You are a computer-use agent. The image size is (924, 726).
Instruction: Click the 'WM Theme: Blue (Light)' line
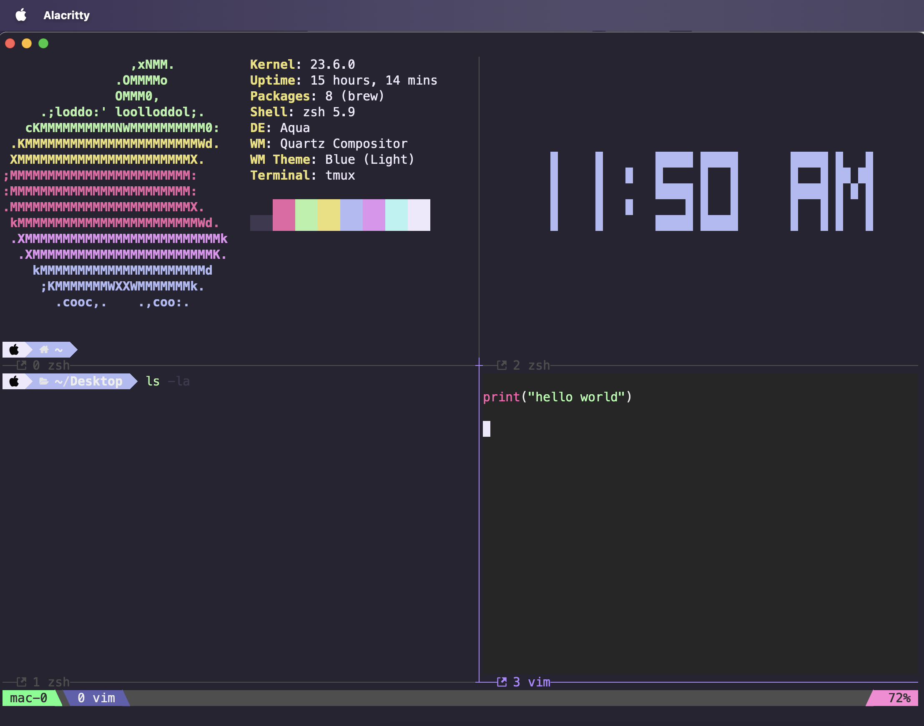(x=332, y=159)
